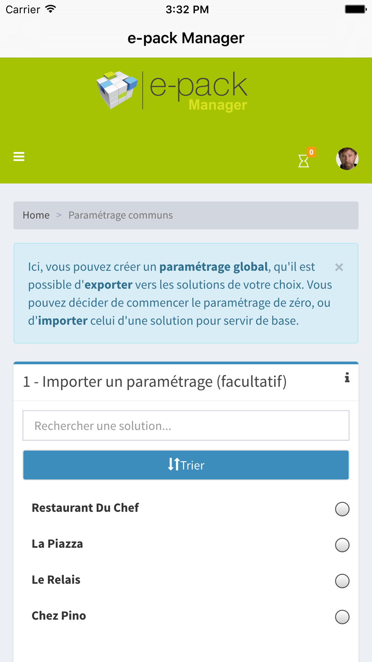Choose the Le Relais radio button
372x662 pixels.
tap(342, 581)
